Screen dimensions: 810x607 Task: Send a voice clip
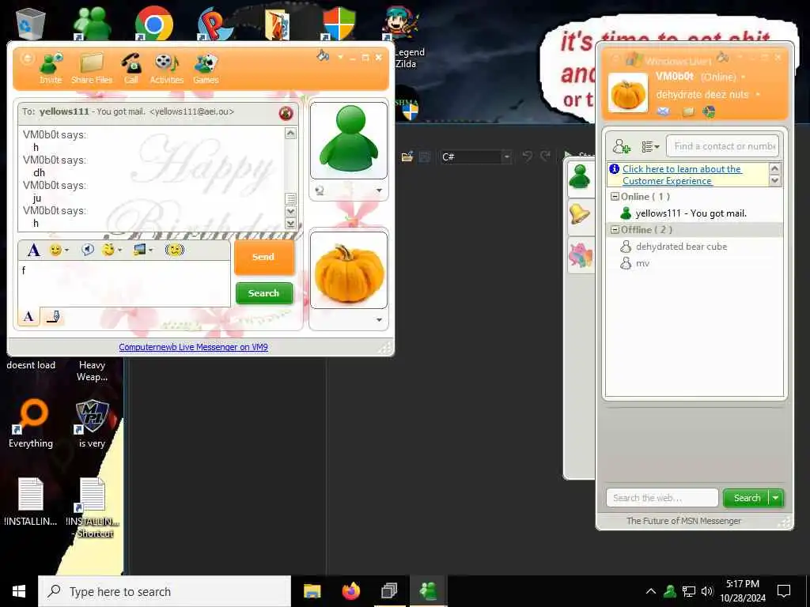point(88,250)
